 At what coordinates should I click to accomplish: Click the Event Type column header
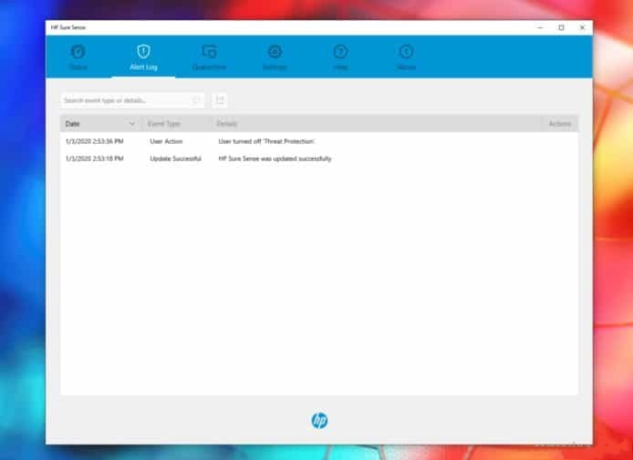(164, 124)
